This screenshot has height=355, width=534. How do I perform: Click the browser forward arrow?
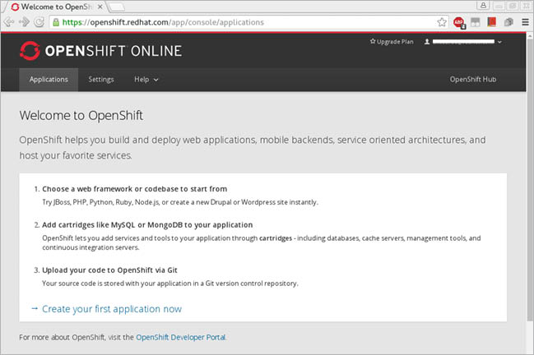24,22
